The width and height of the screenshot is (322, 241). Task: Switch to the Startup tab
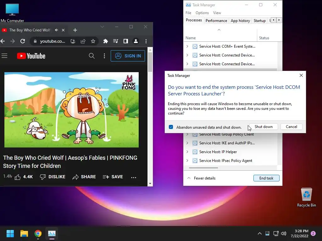[259, 20]
